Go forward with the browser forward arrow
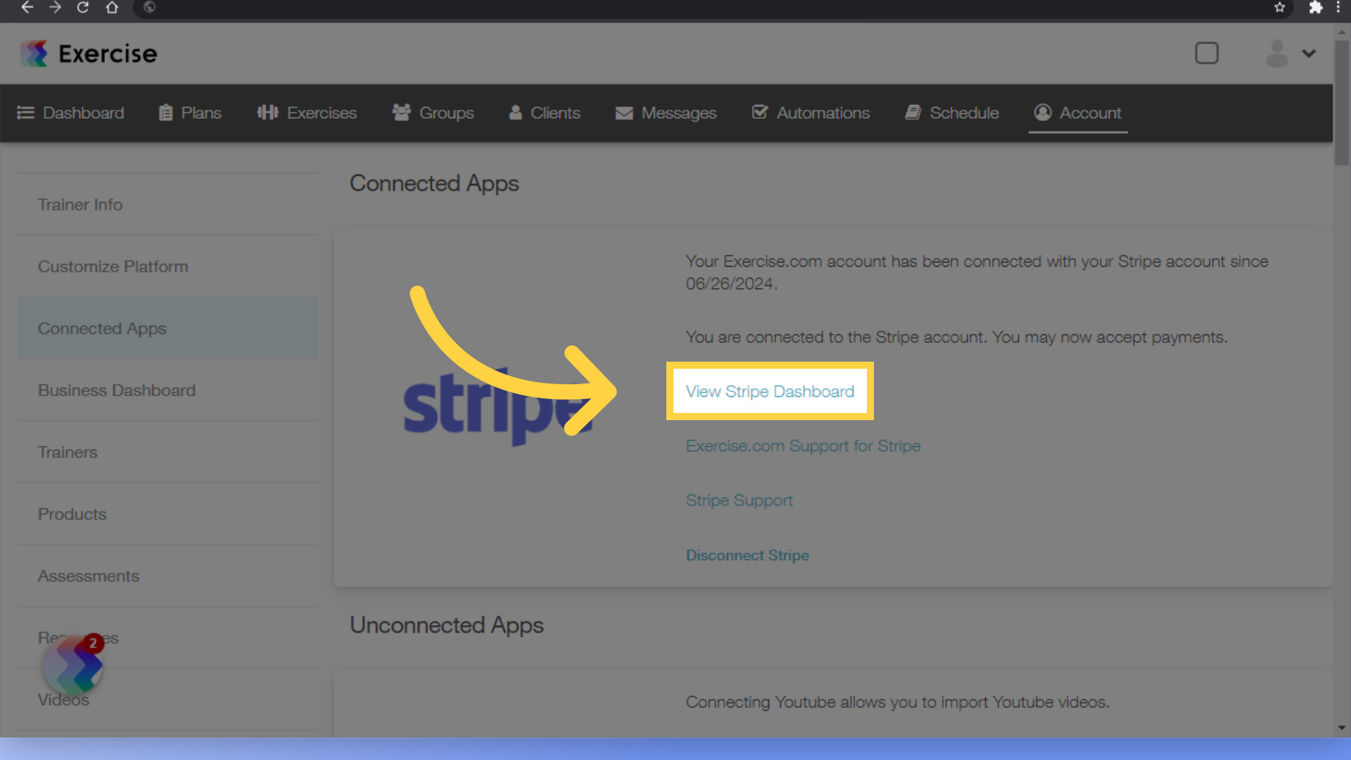1351x760 pixels. (x=55, y=8)
